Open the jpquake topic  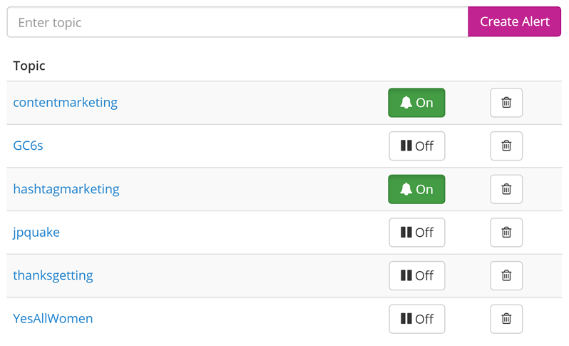36,233
